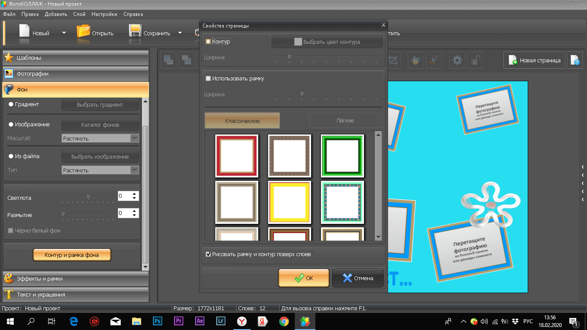Image resolution: width=587 pixels, height=330 pixels.
Task: Click the Windows Start button
Action: pos(10,321)
